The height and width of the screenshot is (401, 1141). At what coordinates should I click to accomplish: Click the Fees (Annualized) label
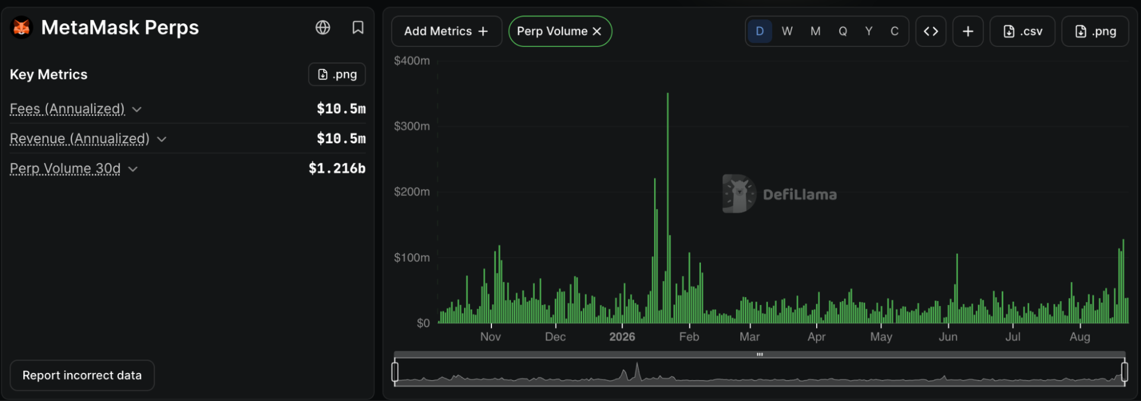[67, 109]
